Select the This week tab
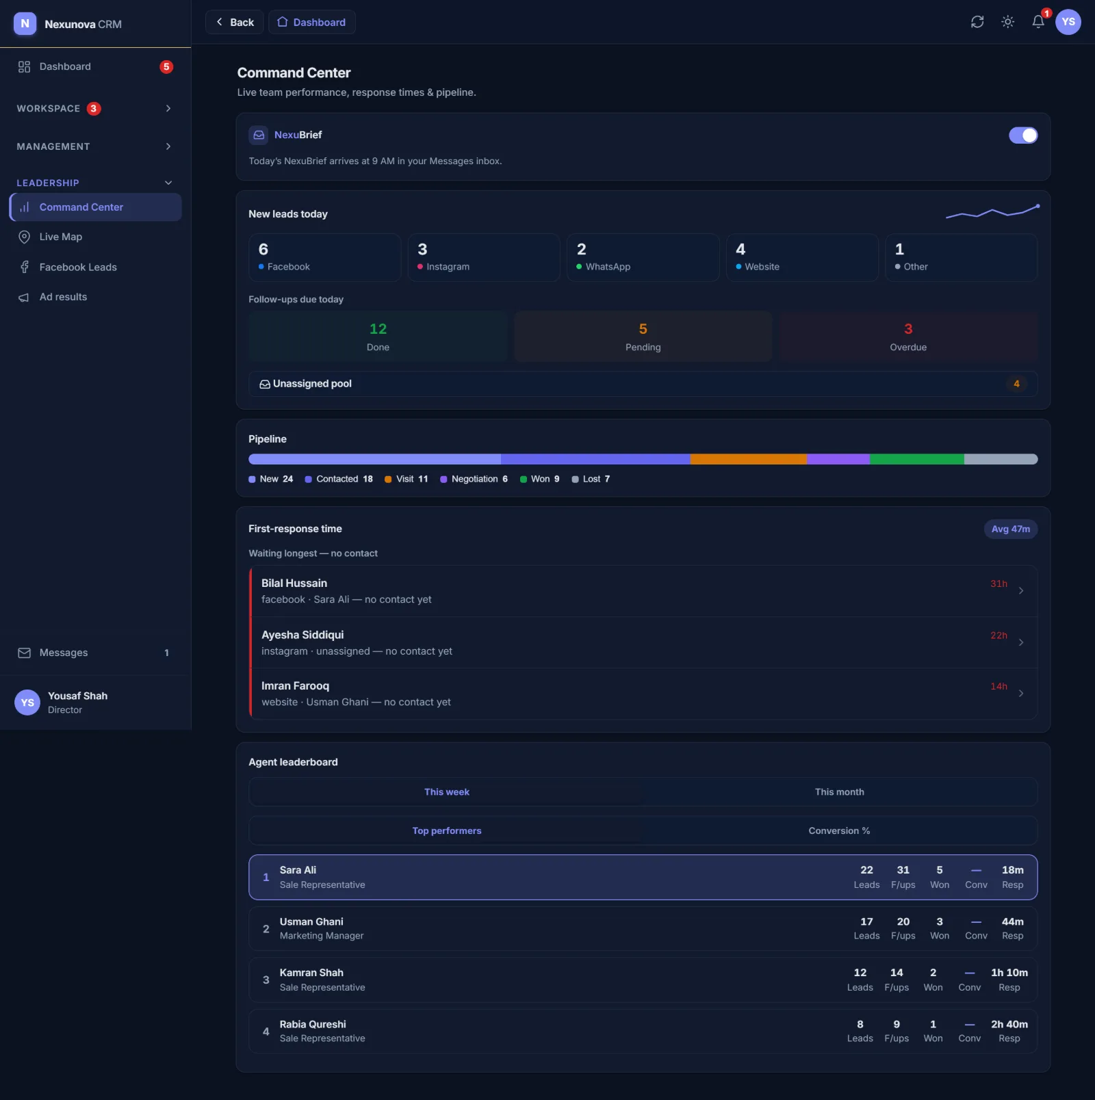1095x1100 pixels. (446, 792)
